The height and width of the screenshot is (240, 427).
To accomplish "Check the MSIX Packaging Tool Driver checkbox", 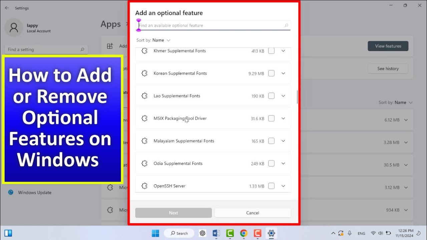I will click(x=272, y=118).
